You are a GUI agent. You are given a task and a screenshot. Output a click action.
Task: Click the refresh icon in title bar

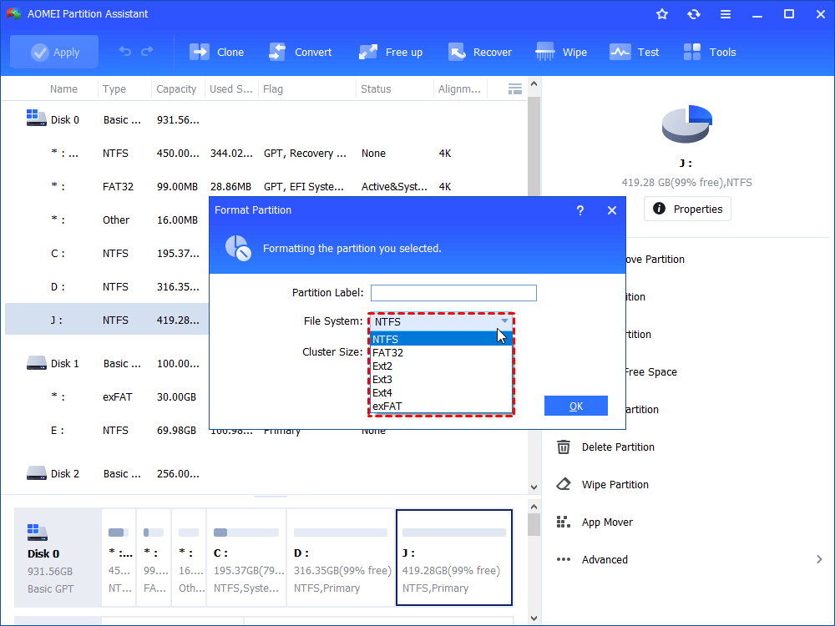(x=694, y=14)
